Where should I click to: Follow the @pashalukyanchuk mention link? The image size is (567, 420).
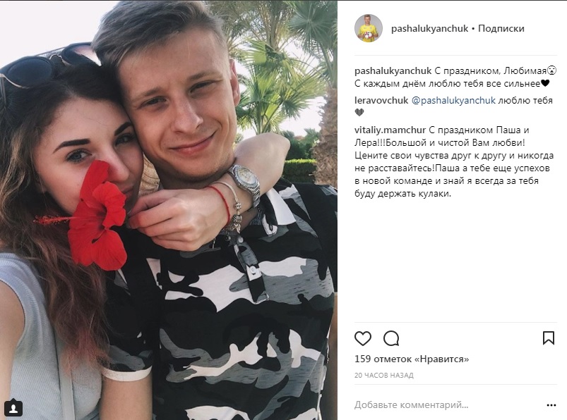tap(453, 100)
